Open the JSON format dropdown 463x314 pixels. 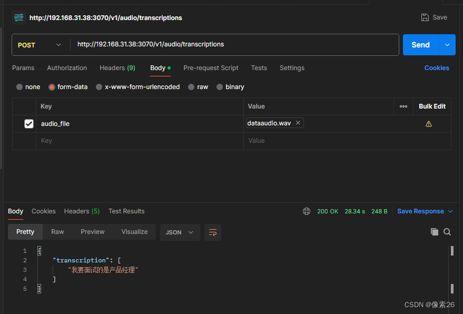point(180,232)
